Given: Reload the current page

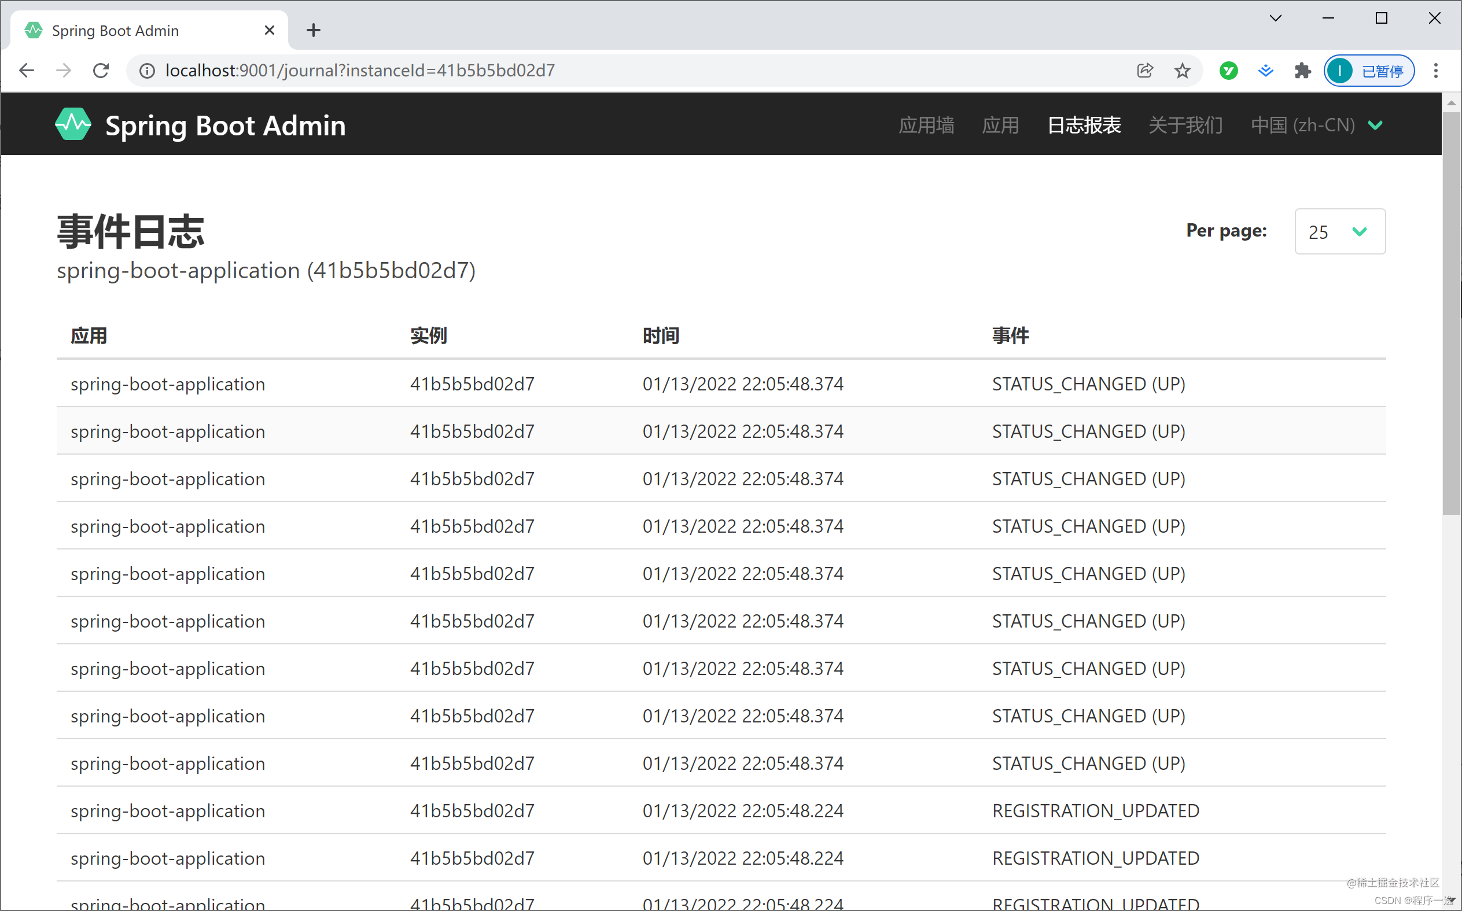Looking at the screenshot, I should [x=101, y=70].
